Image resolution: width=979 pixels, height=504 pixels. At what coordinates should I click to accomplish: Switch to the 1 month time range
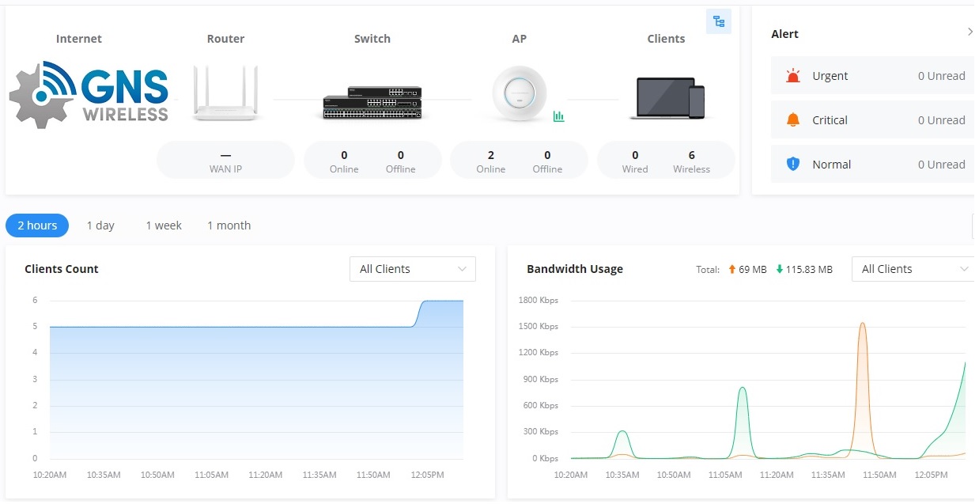click(229, 225)
